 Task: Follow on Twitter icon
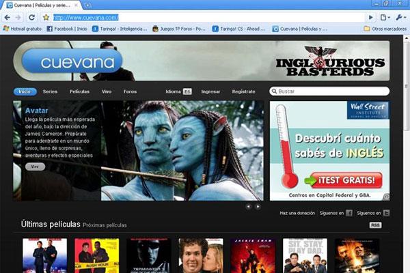coord(386,213)
